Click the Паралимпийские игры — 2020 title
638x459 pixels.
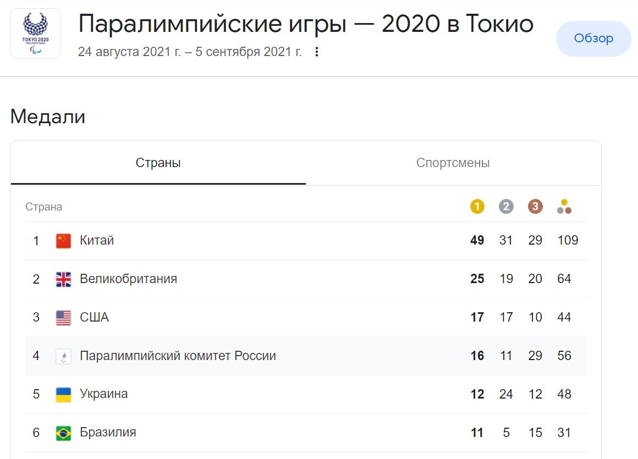[x=306, y=24]
